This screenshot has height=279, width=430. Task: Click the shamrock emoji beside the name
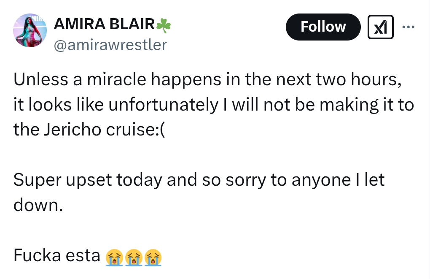point(164,26)
